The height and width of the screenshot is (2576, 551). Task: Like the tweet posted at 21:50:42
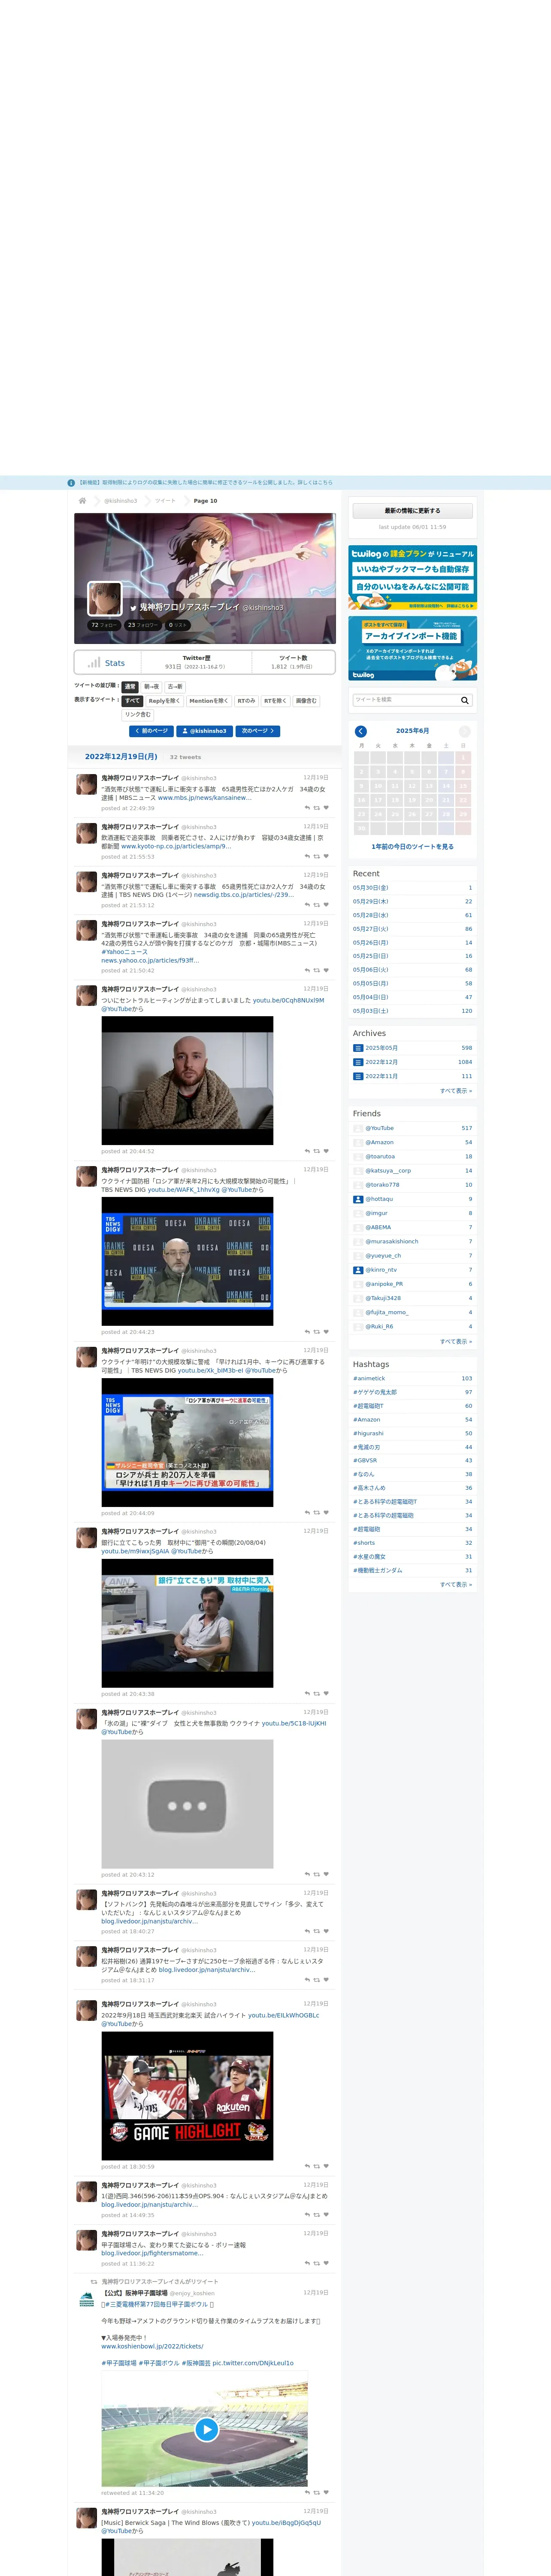coord(326,970)
